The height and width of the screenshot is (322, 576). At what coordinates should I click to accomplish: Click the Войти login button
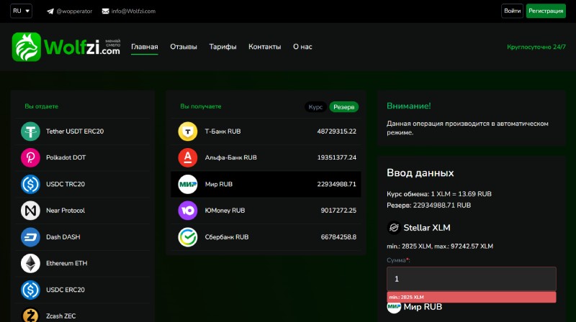[513, 11]
